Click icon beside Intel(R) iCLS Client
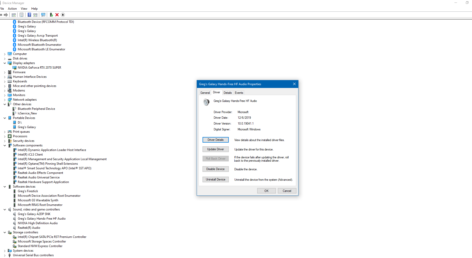The image size is (472, 258). [15, 155]
